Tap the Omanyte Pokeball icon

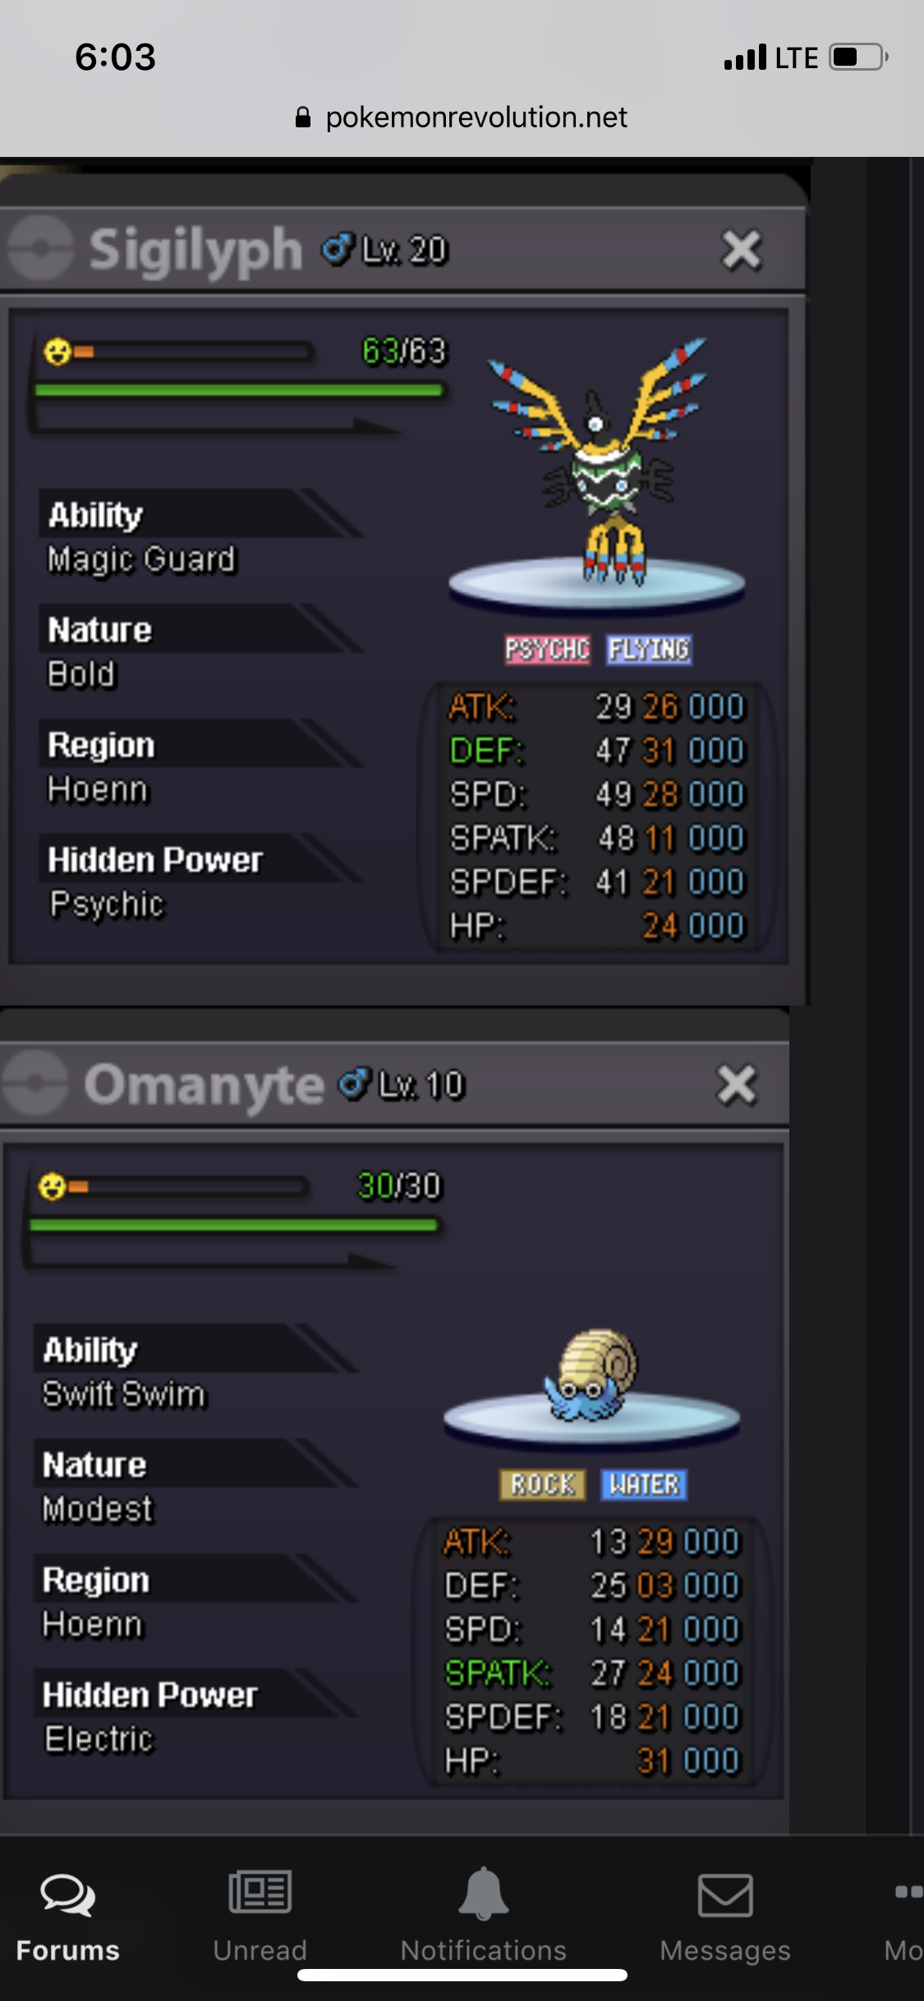coord(35,1083)
